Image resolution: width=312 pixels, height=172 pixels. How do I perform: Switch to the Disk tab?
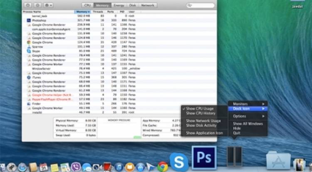click(133, 5)
